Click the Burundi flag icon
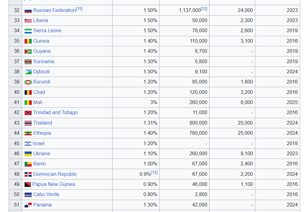This screenshot has width=306, height=212. [x=28, y=82]
